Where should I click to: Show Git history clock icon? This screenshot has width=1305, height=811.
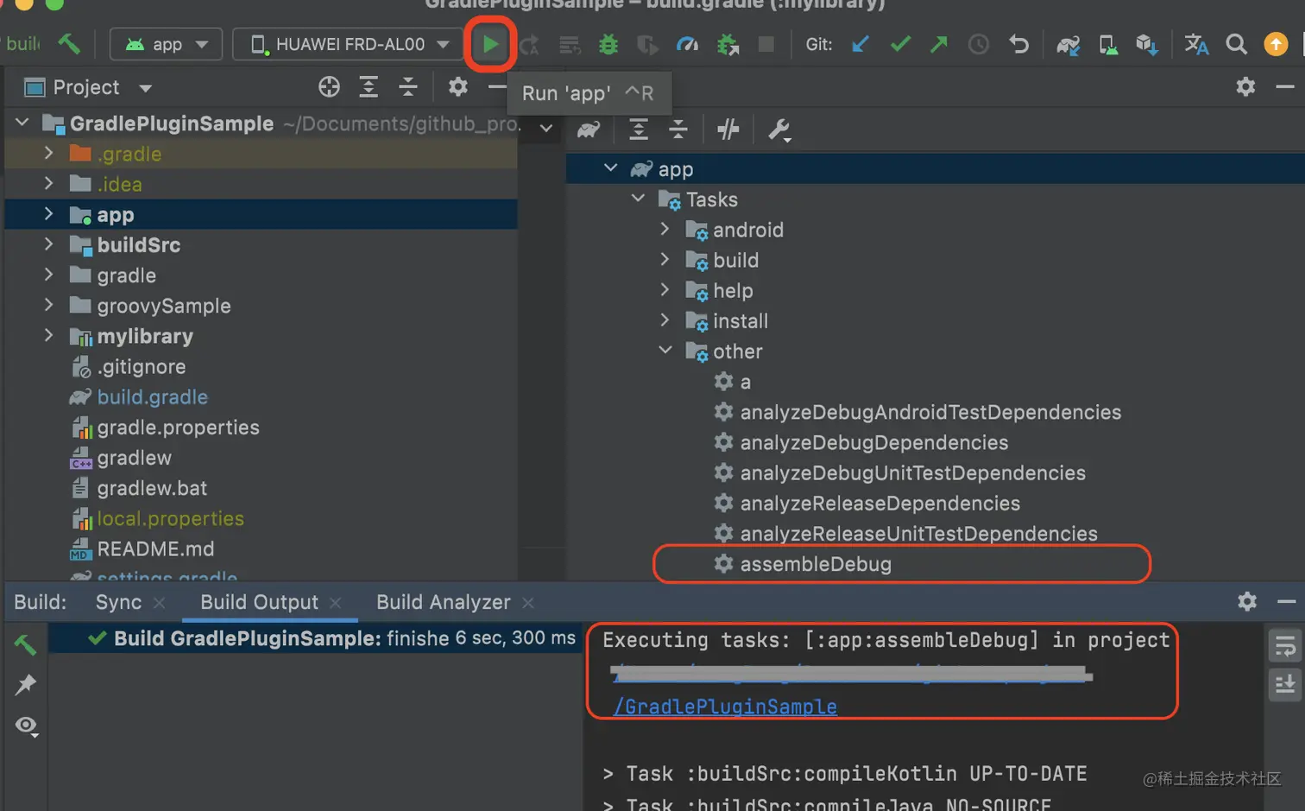click(x=978, y=44)
